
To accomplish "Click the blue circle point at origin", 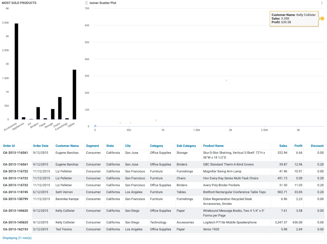I will (95, 126).
